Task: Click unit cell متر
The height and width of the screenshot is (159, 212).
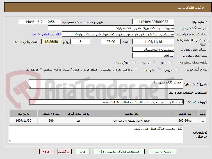Action: (x=78, y=121)
